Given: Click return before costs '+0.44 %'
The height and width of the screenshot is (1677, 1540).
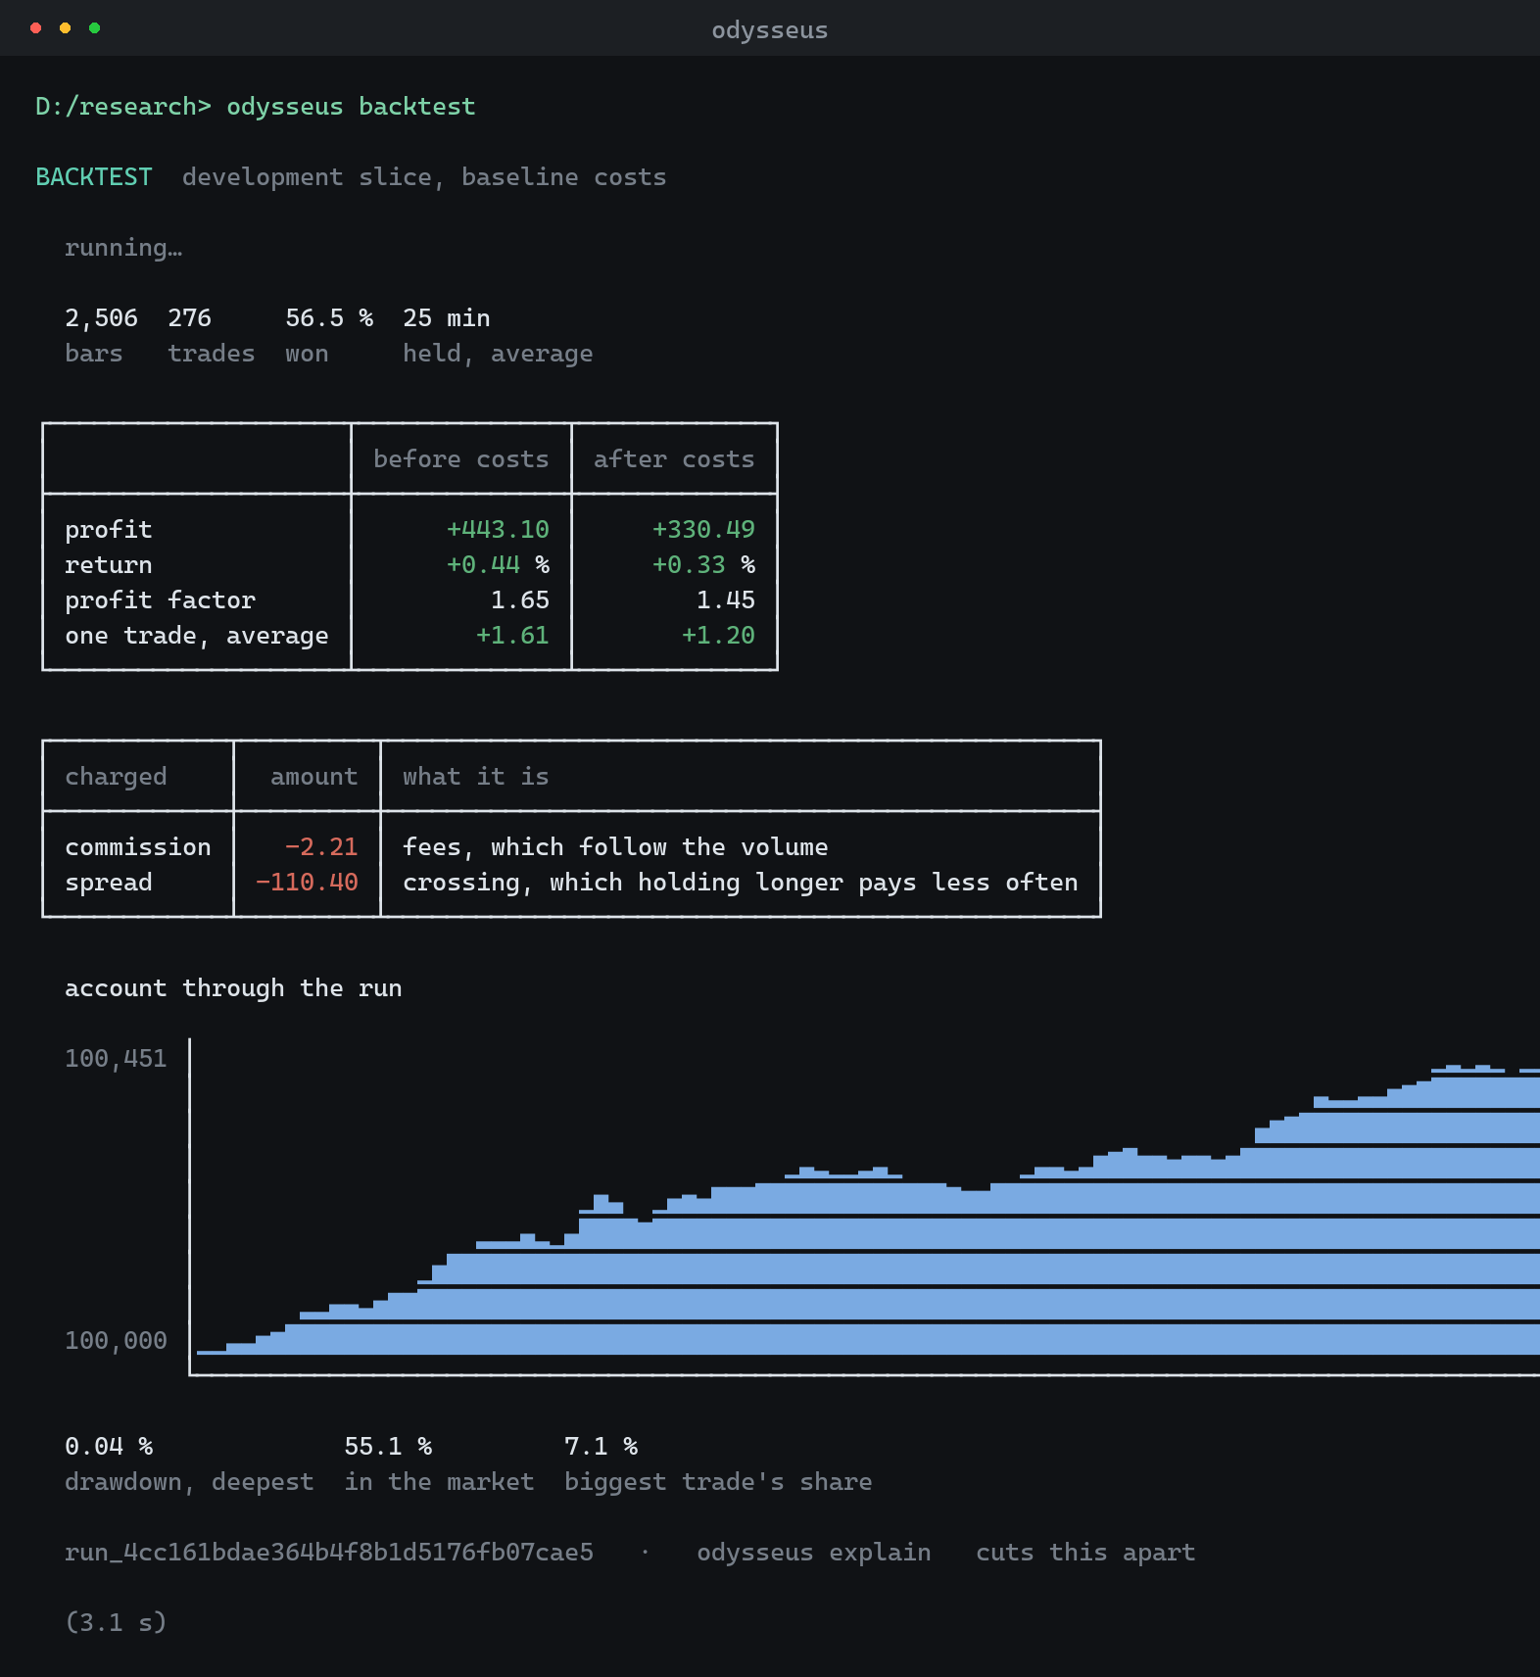Looking at the screenshot, I should coord(498,565).
